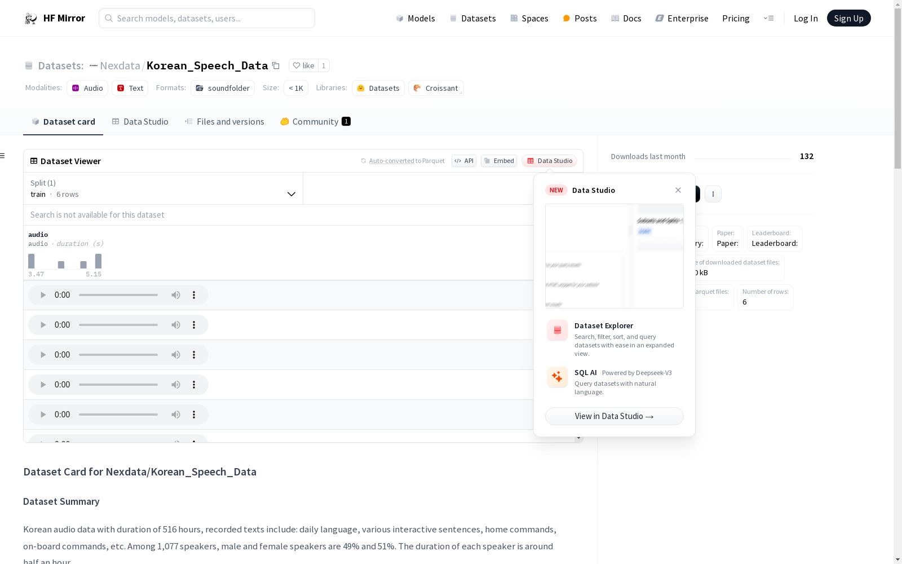Toggle the table of contents sidebar icon
Screen dimensions: 902x564
click(3, 156)
